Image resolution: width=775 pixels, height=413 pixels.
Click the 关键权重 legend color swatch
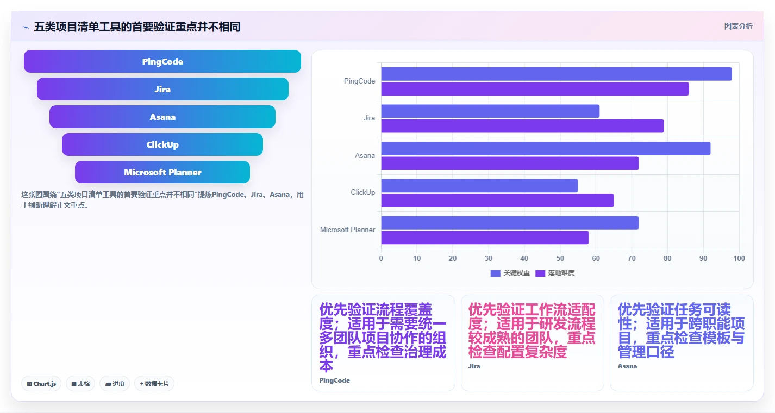click(x=496, y=273)
